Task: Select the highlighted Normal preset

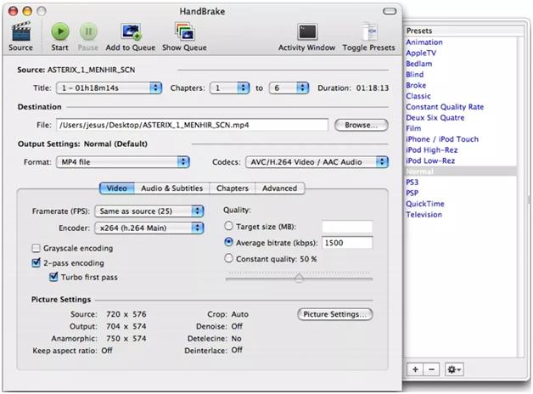Action: 460,172
